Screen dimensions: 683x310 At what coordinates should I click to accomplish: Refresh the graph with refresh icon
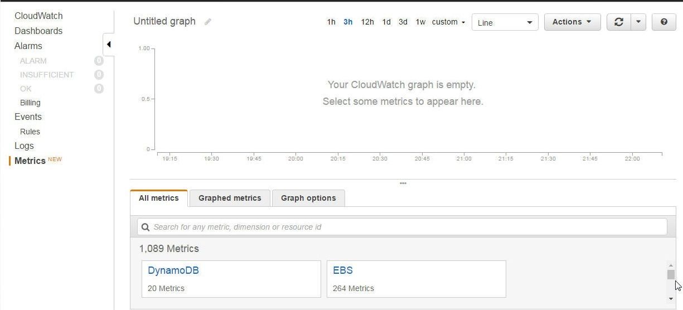click(619, 22)
